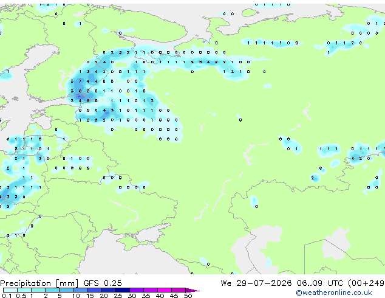The height and width of the screenshot is (298, 385).
Task: Click the '06..09 UTC' time label
Action: coord(319,283)
